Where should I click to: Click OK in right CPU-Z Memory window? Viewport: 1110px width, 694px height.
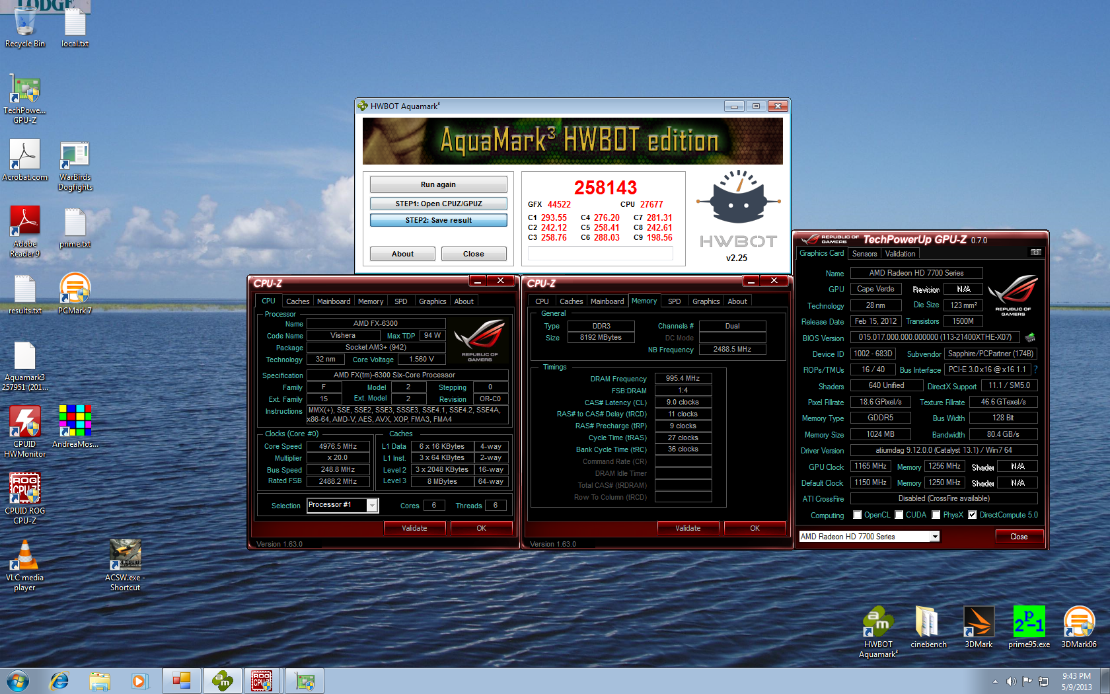point(755,528)
